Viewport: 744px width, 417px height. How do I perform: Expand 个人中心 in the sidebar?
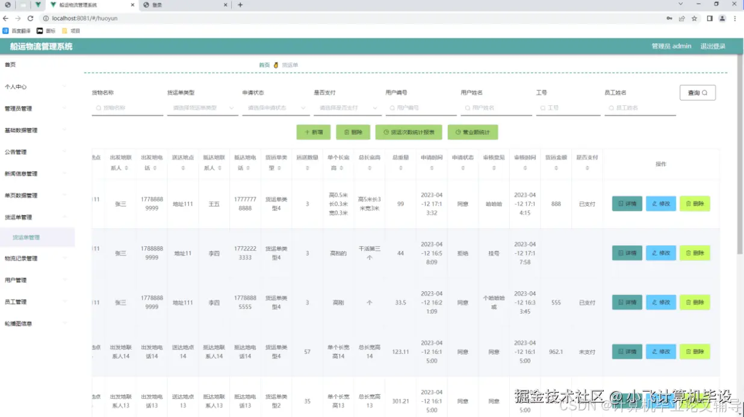(37, 87)
